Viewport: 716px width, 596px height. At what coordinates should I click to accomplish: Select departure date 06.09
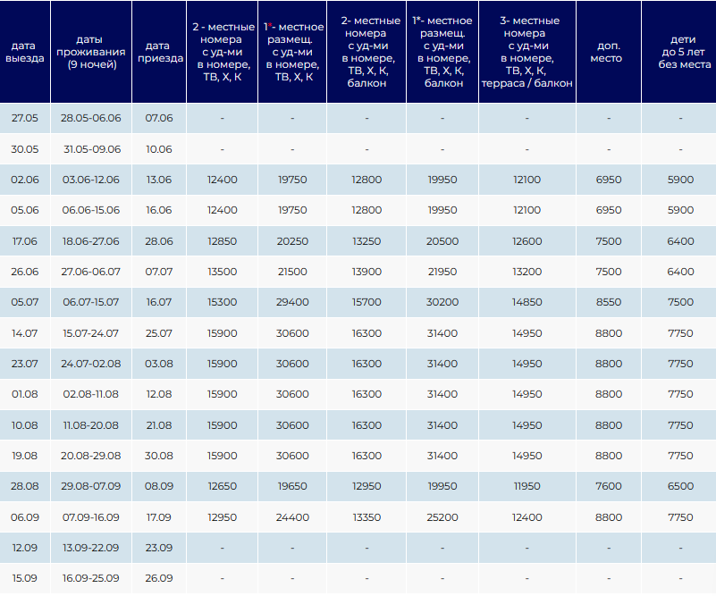(25, 517)
